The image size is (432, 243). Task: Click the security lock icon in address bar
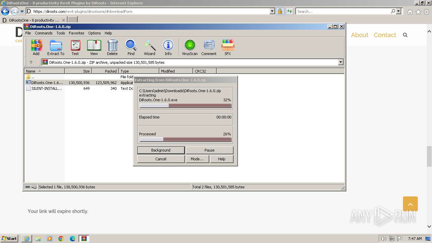[280, 11]
